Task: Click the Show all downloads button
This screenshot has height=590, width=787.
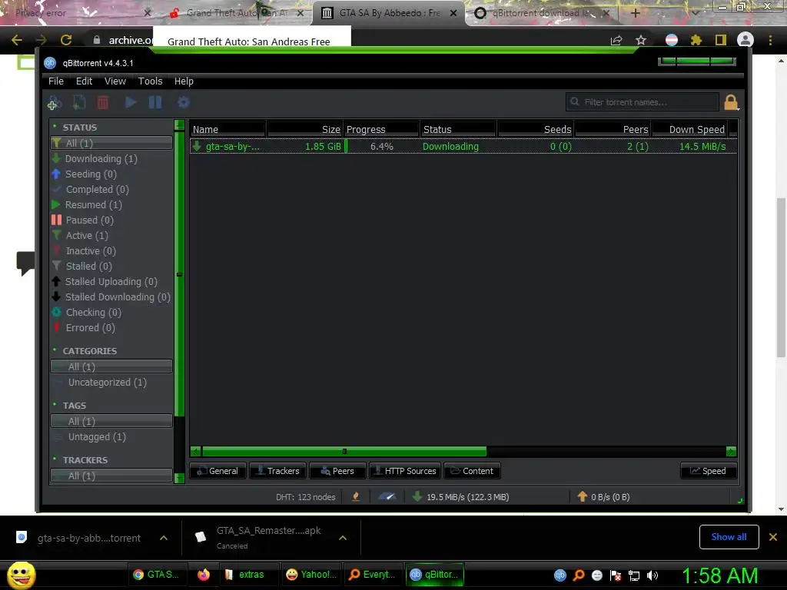Action: (x=729, y=537)
